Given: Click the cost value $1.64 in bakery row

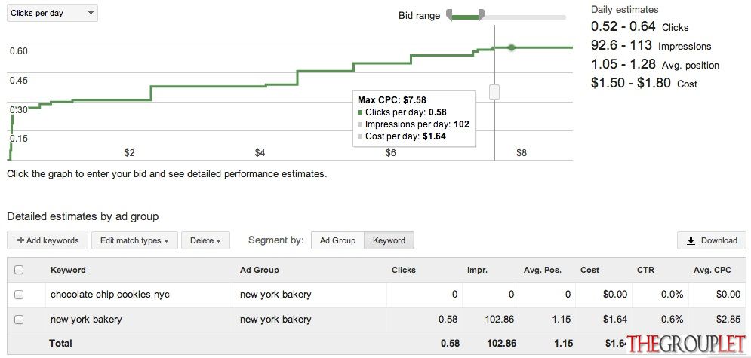Looking at the screenshot, I should [x=615, y=320].
